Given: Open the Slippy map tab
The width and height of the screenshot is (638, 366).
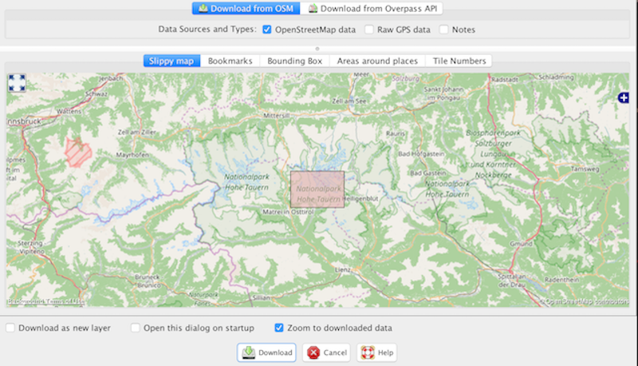Looking at the screenshot, I should pos(171,61).
